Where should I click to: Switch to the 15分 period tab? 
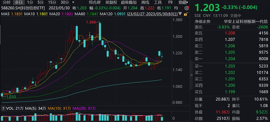tap(52, 2)
